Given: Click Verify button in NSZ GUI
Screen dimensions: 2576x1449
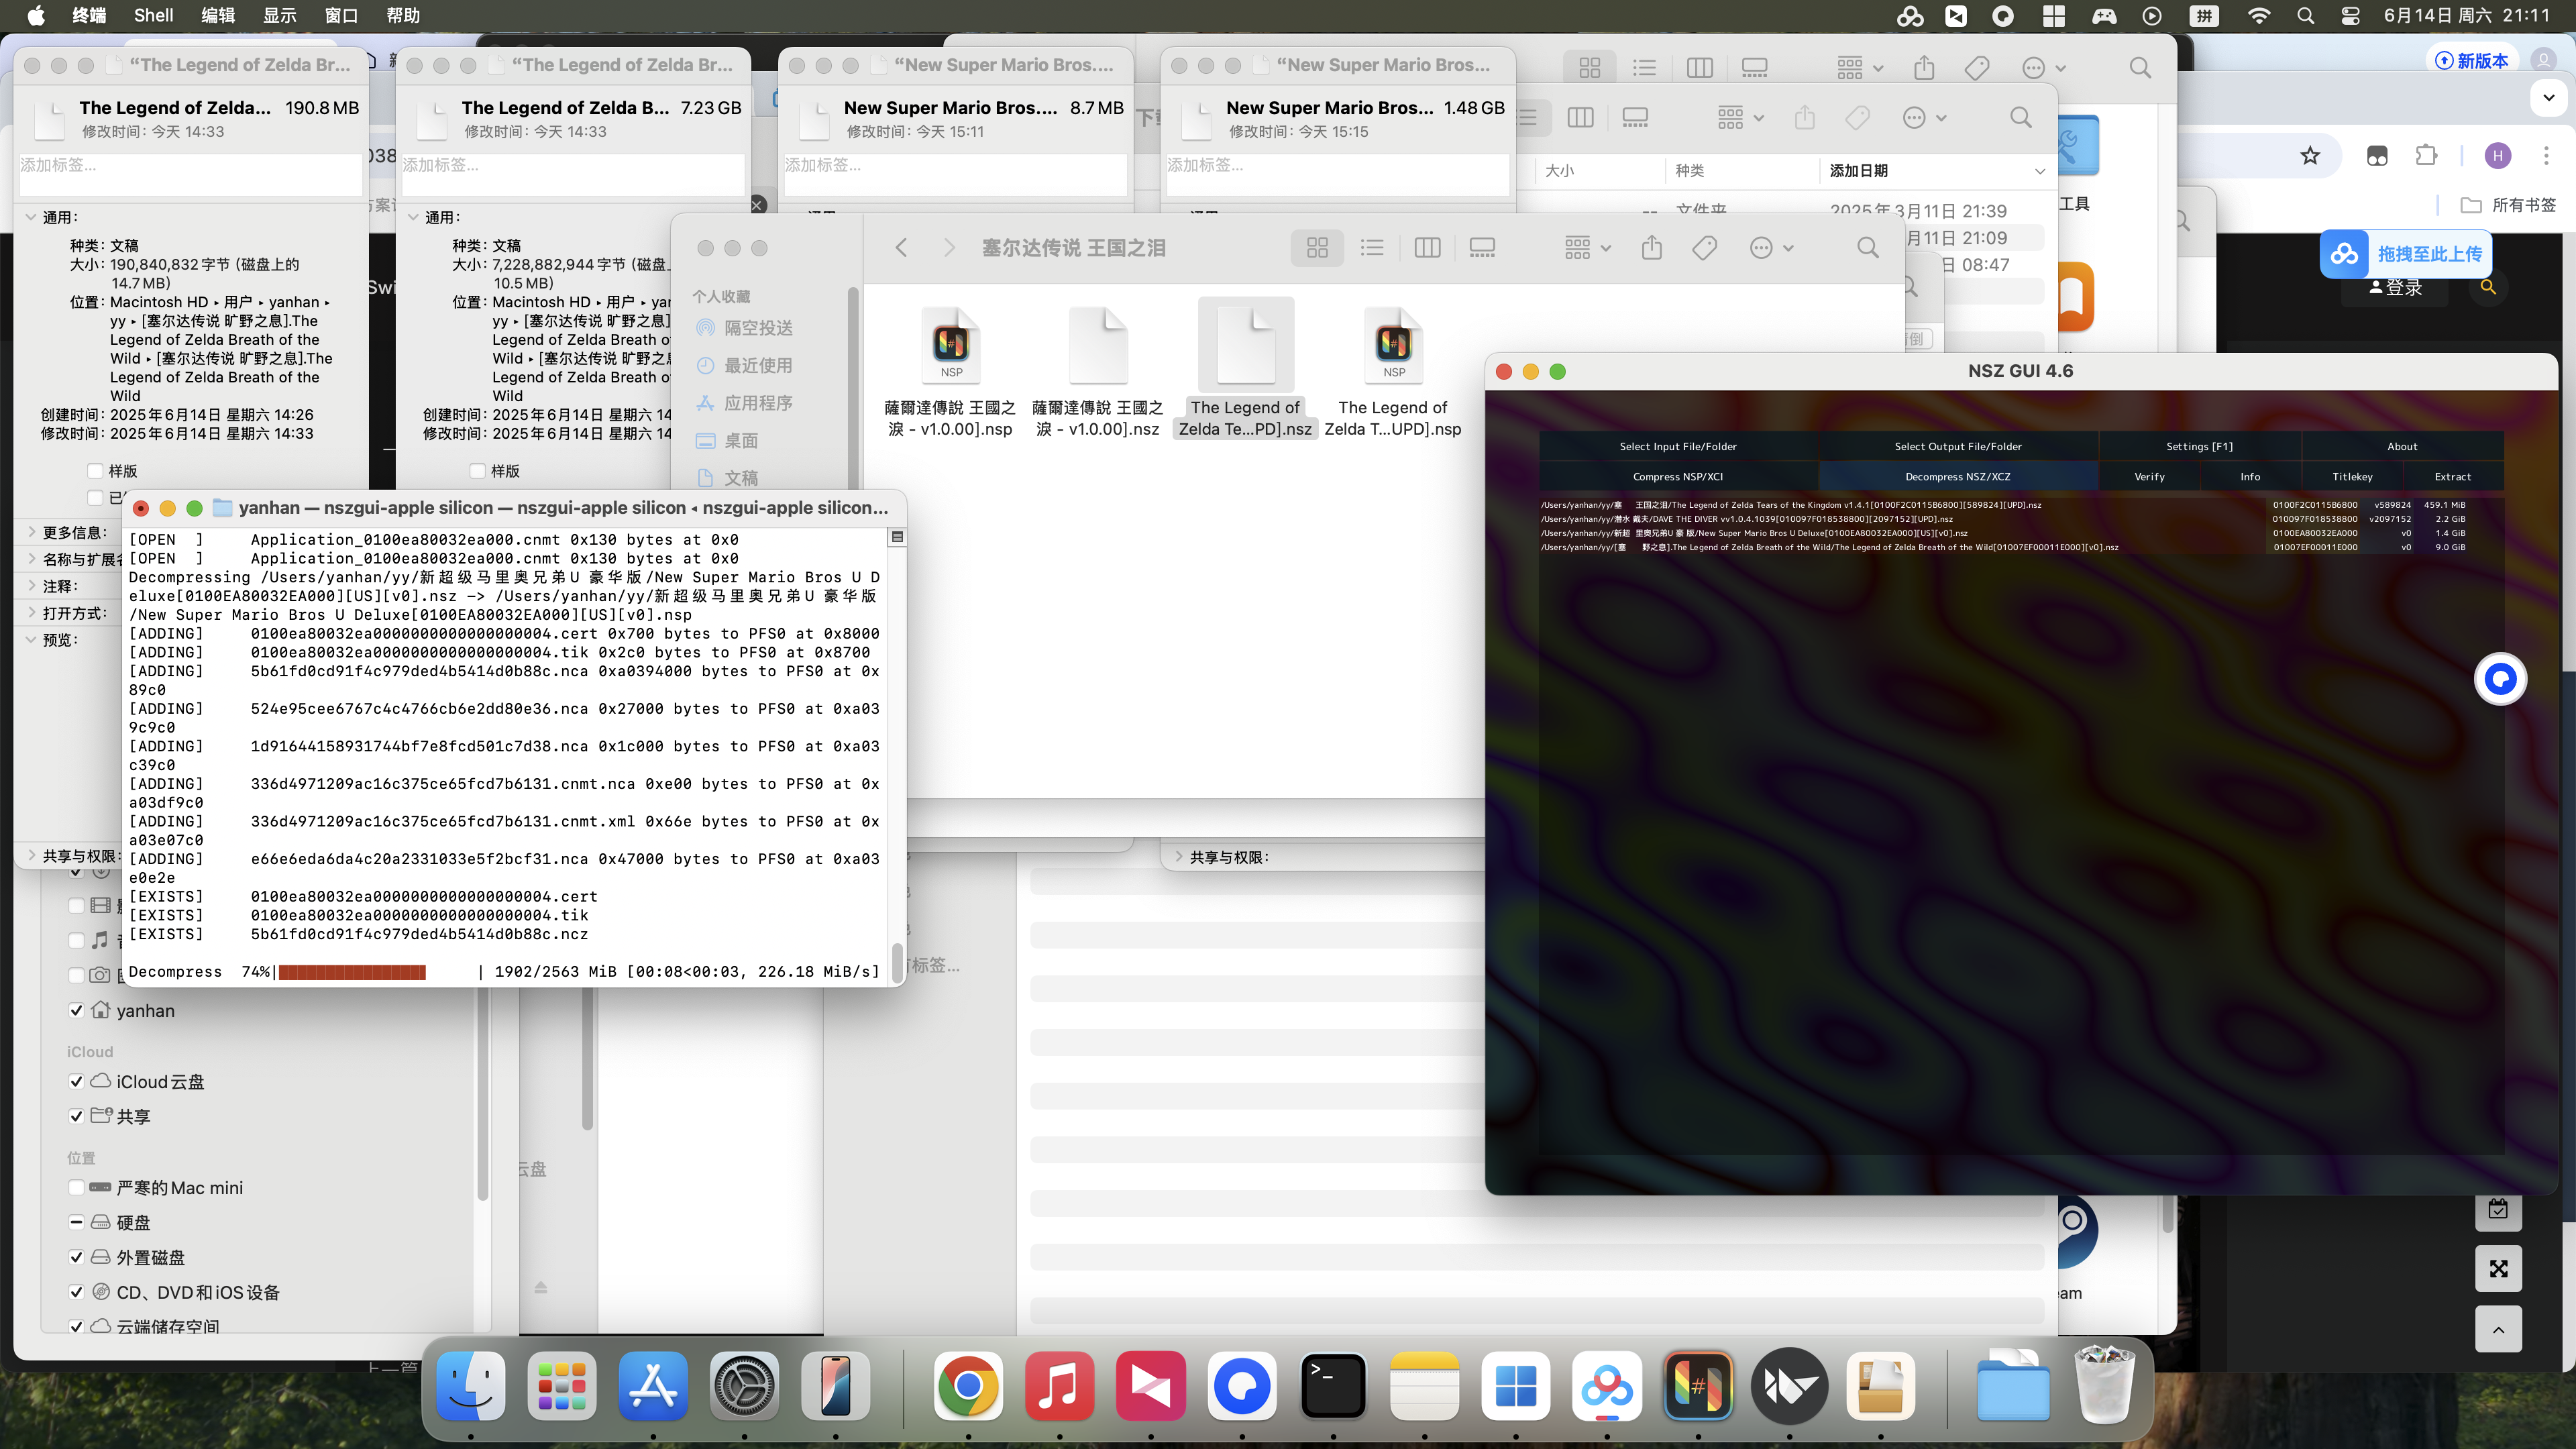Looking at the screenshot, I should [x=2149, y=476].
